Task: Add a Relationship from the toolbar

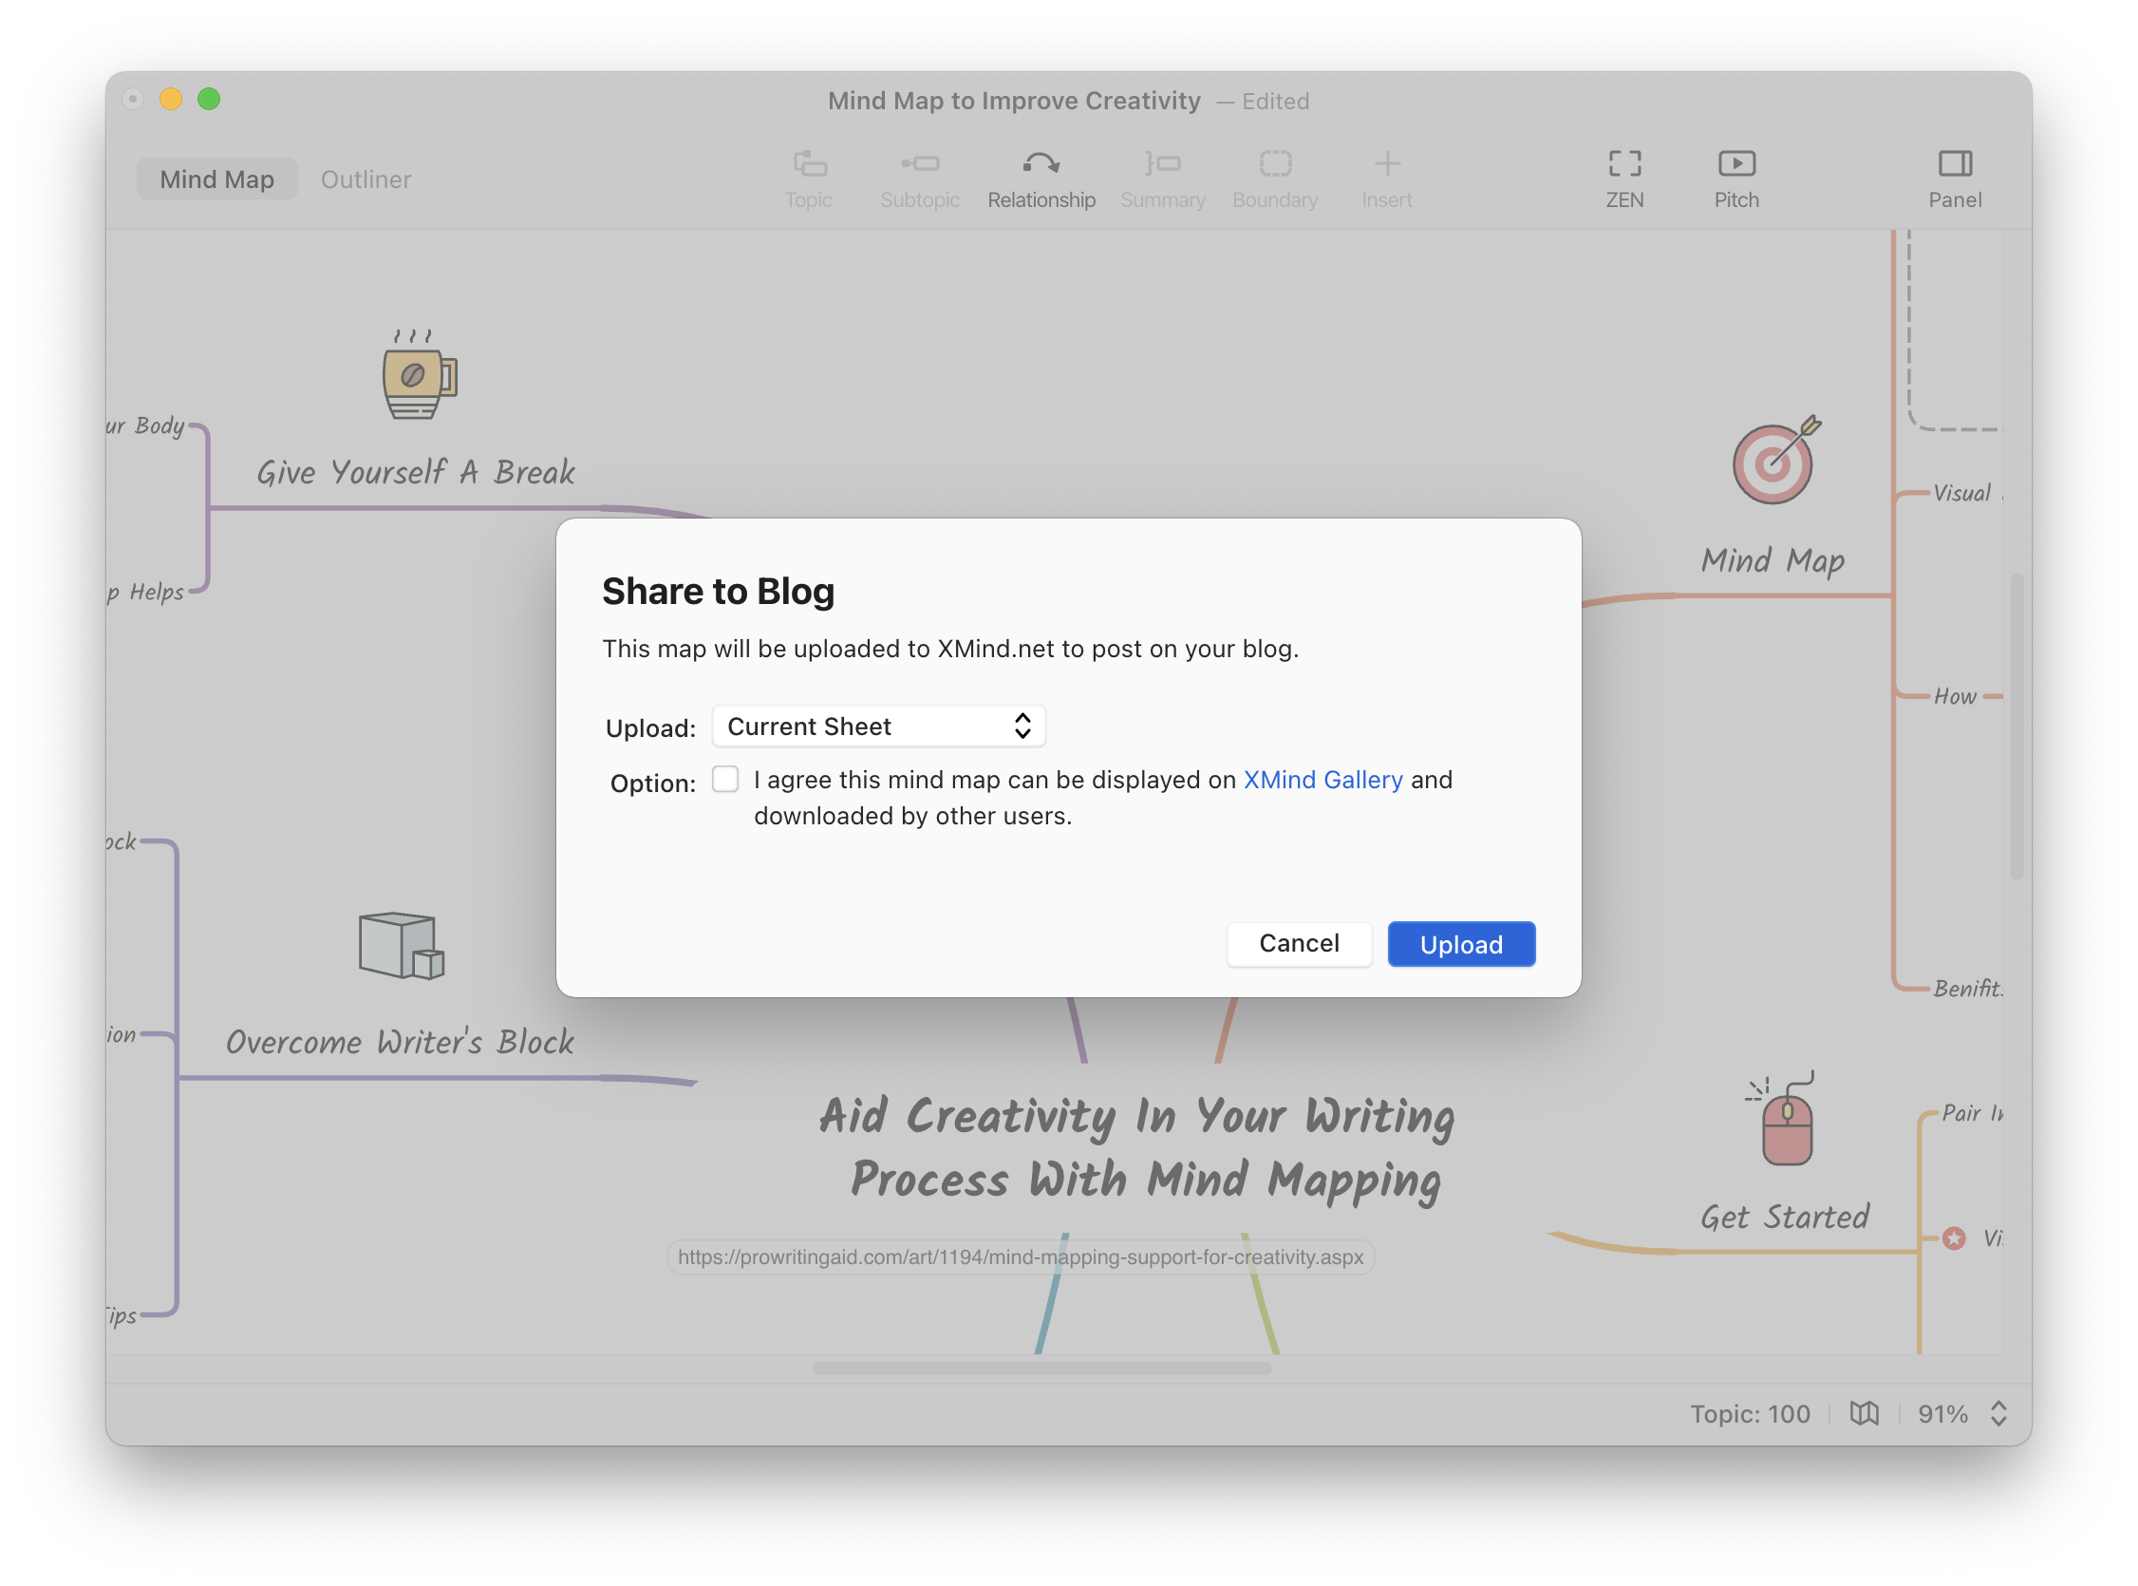Action: click(1041, 179)
